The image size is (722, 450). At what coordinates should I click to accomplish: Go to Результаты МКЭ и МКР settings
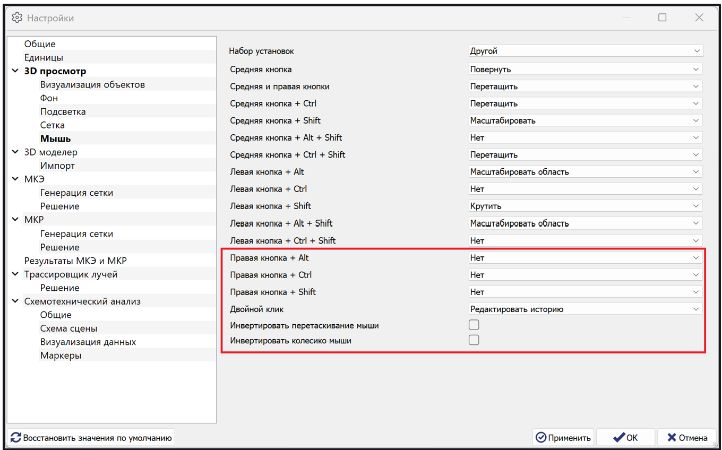point(75,261)
